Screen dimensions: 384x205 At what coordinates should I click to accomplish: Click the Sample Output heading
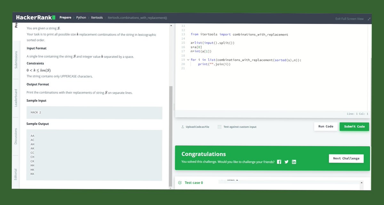pos(38,124)
